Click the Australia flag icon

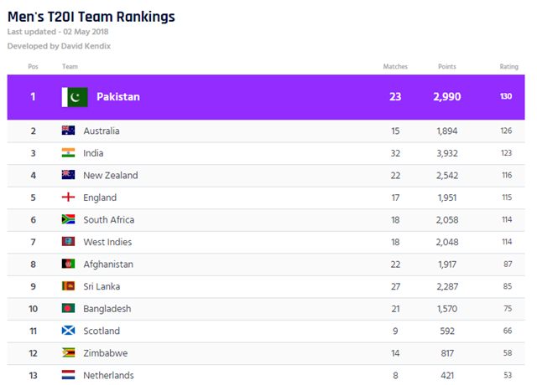68,131
